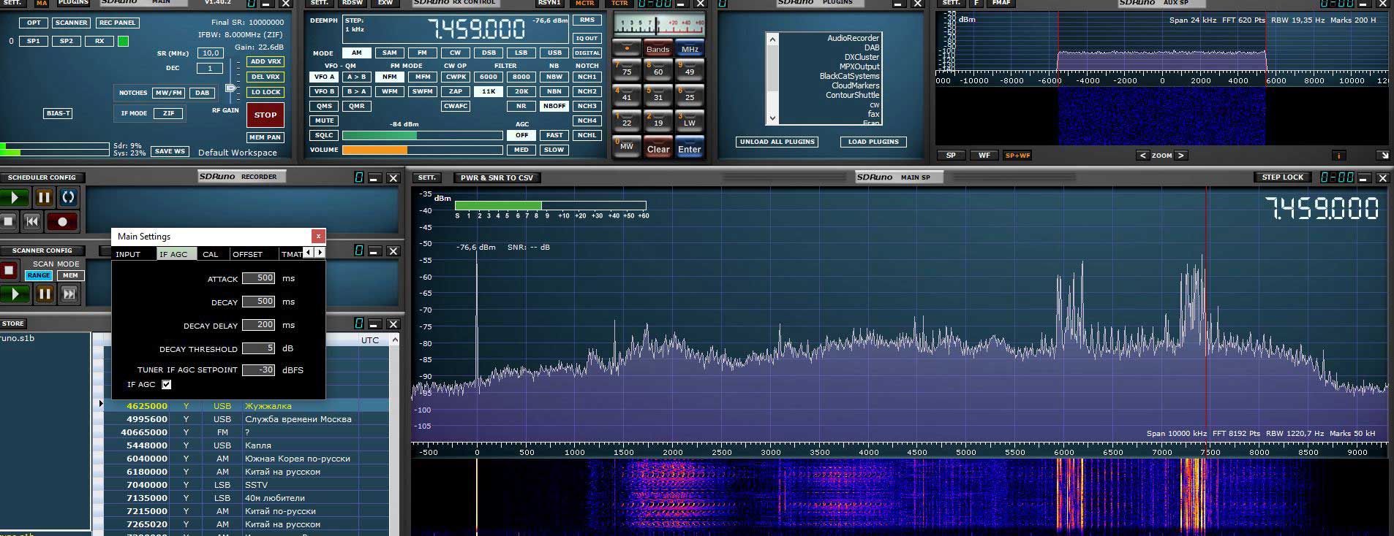Viewport: 1394px width, 536px height.
Task: Select the 31 band keypad key
Action: tap(658, 96)
